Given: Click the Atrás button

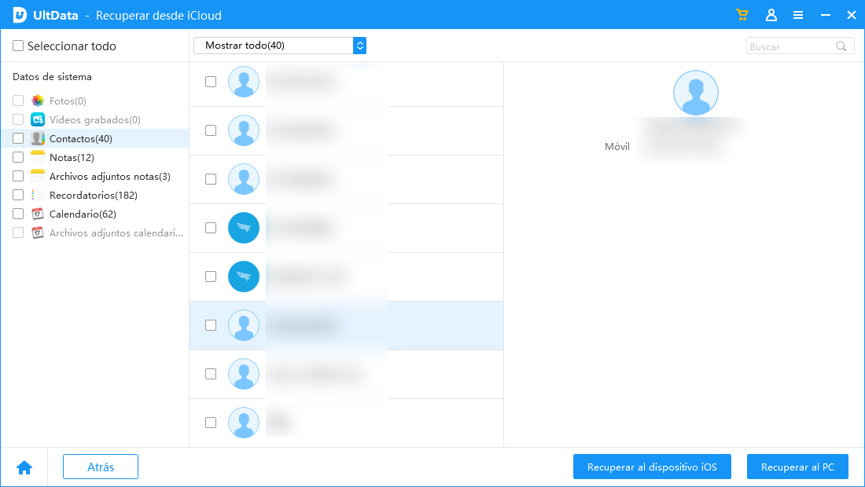Looking at the screenshot, I should (101, 467).
